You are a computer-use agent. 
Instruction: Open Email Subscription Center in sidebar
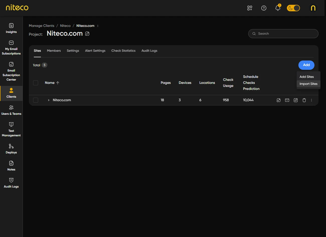point(11,72)
